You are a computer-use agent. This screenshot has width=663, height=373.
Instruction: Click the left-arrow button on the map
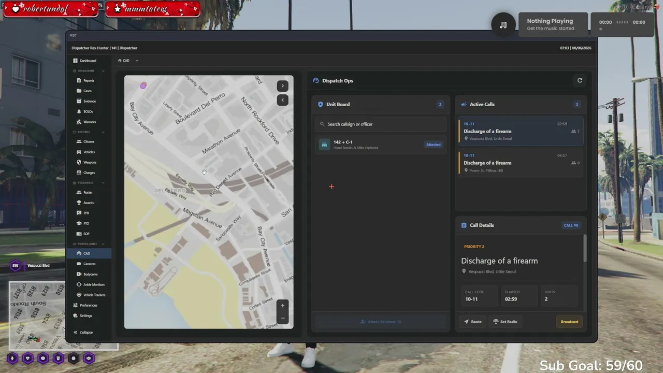pyautogui.click(x=282, y=100)
